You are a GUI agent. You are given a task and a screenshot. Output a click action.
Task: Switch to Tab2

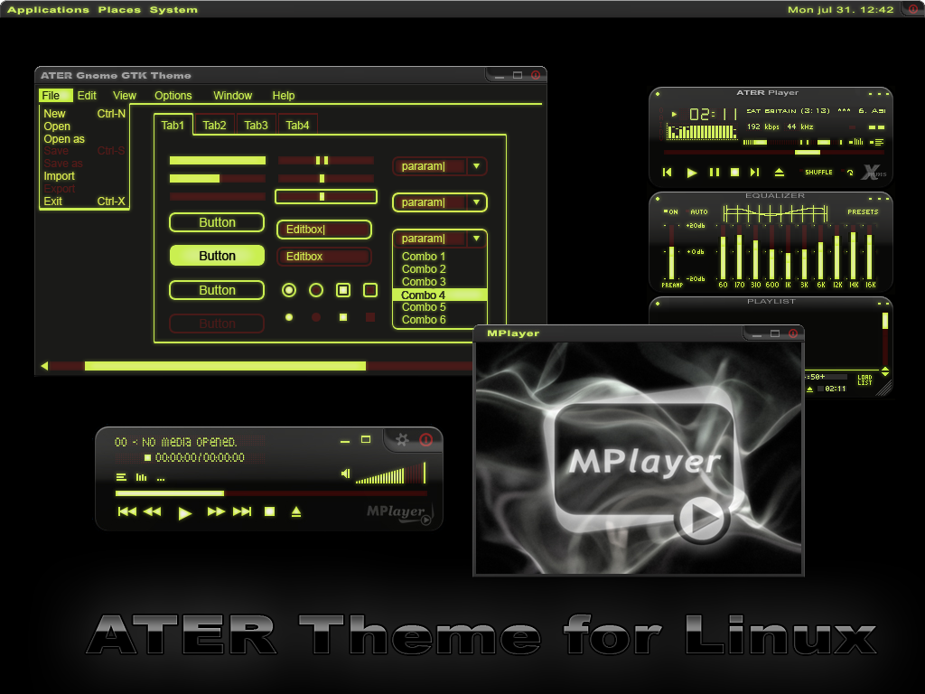[214, 125]
